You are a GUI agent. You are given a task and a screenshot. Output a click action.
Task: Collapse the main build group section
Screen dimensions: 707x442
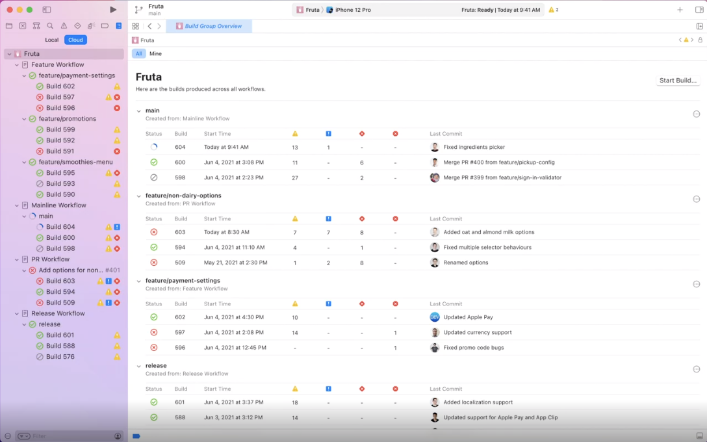tap(139, 110)
